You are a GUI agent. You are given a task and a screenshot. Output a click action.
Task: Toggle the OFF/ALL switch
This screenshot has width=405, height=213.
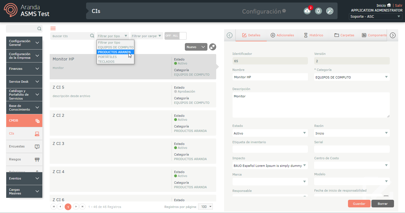click(x=176, y=36)
